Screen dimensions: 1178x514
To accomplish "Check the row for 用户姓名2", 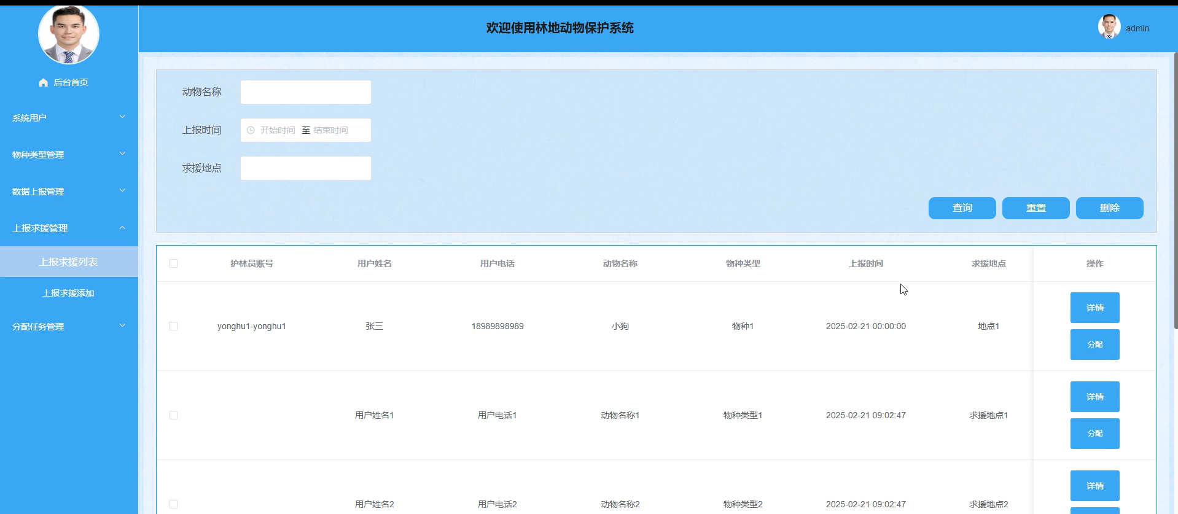I will (173, 504).
